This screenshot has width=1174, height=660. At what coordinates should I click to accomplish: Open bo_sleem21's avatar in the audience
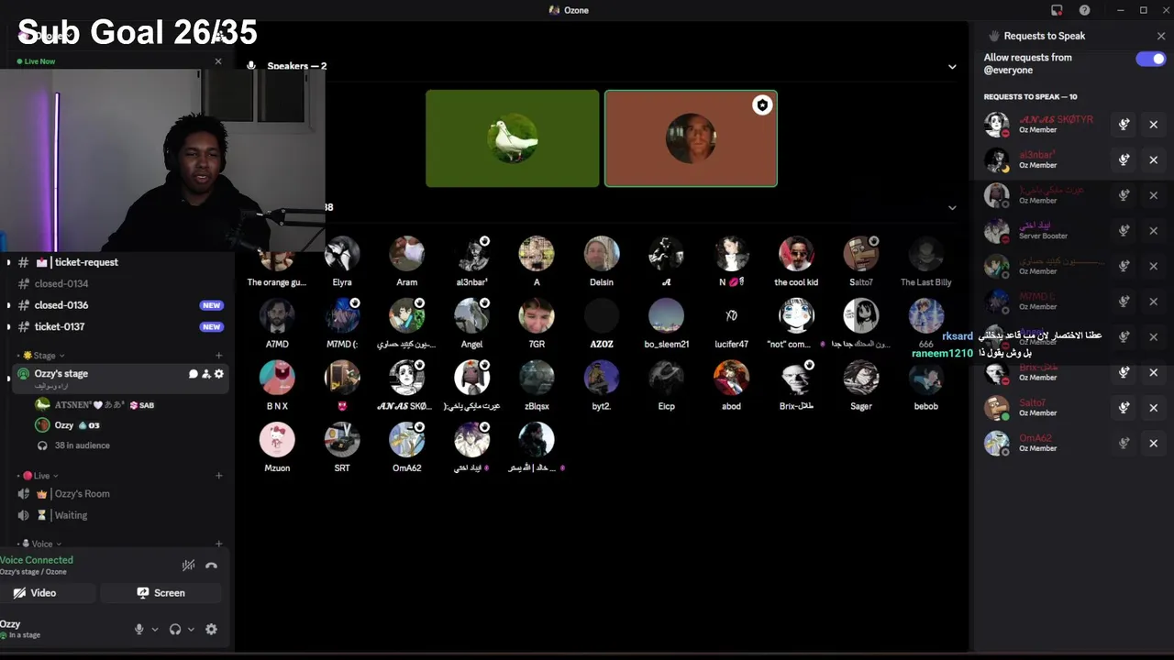(x=666, y=316)
